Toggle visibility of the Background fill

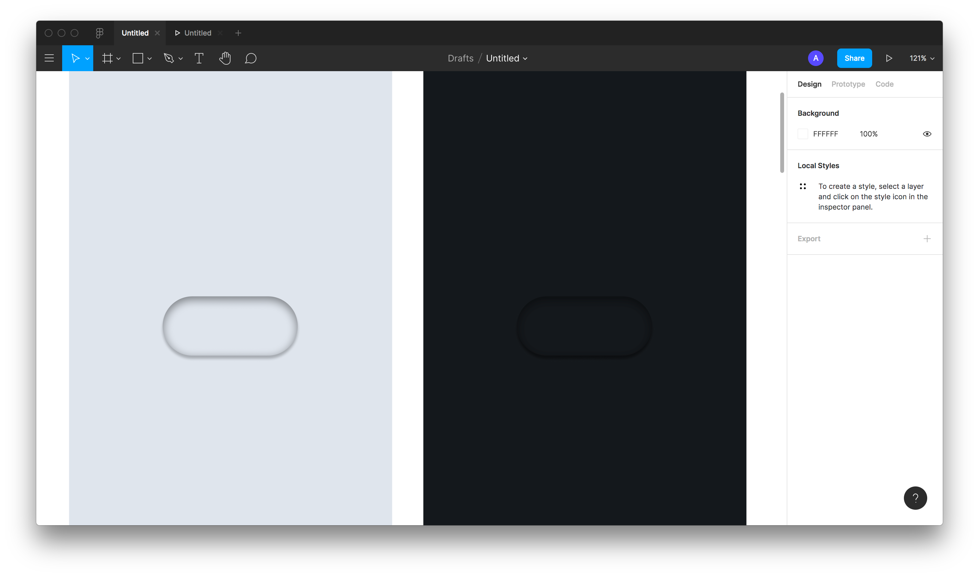pos(927,134)
